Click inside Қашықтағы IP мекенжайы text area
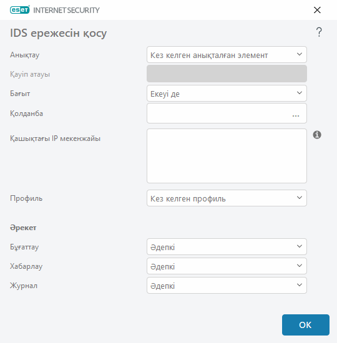 tap(227, 156)
